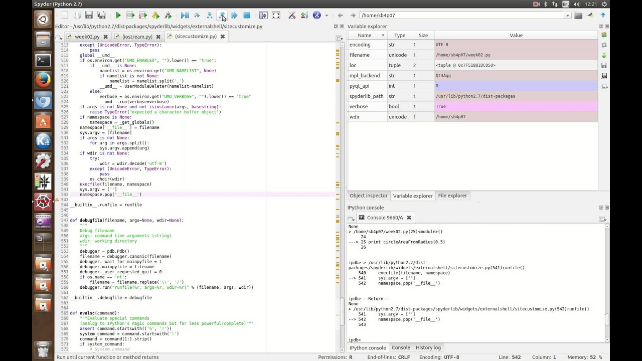This screenshot has width=642, height=361.
Task: Run current cell and advance
Action: [x=143, y=16]
